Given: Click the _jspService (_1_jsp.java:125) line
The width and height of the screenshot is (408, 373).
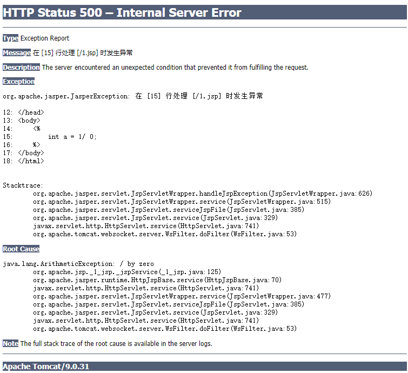Looking at the screenshot, I should pos(127,272).
